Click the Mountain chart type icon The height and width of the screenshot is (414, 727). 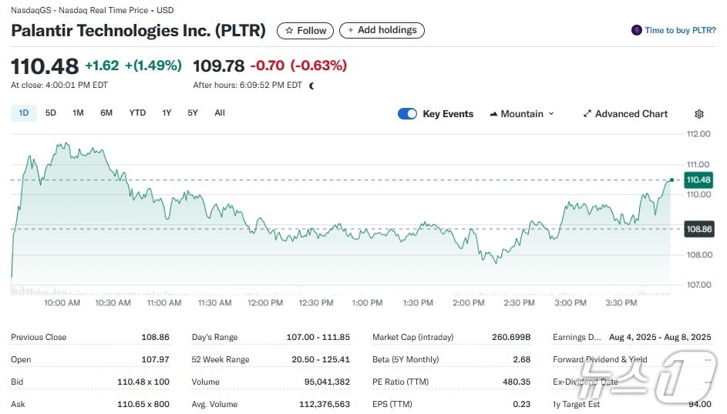point(493,114)
